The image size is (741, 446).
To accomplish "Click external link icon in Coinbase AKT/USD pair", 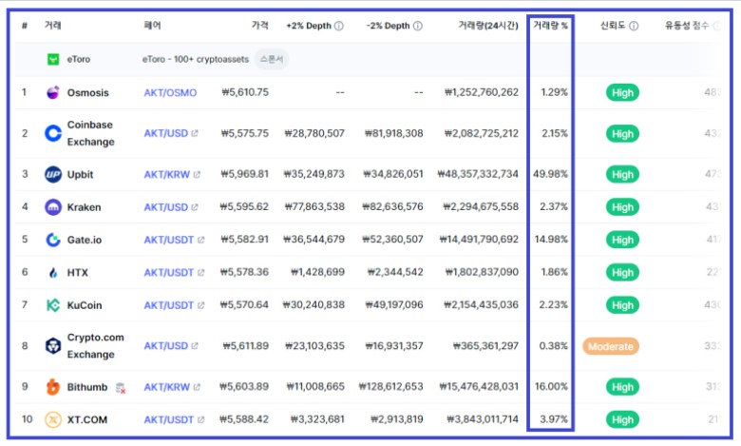I will coord(194,133).
